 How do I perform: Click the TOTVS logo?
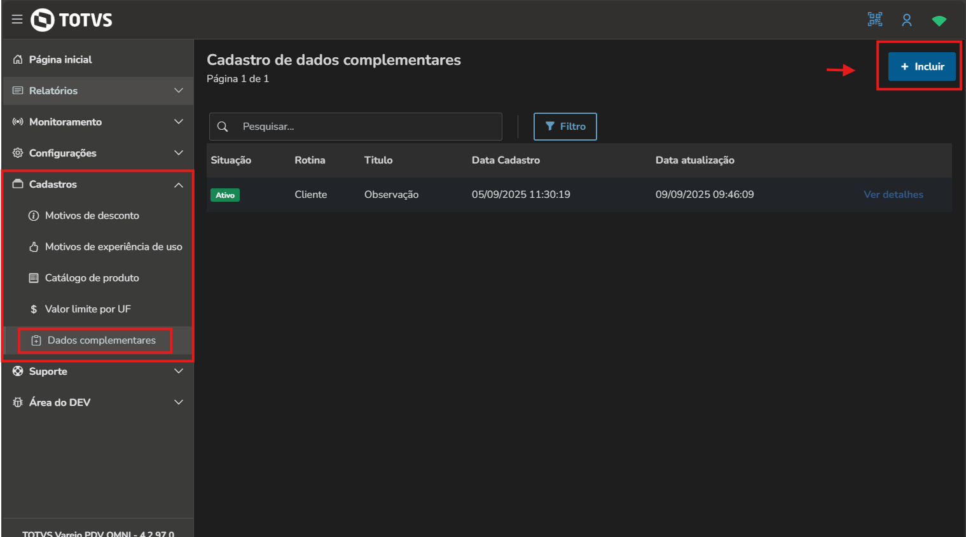(72, 20)
